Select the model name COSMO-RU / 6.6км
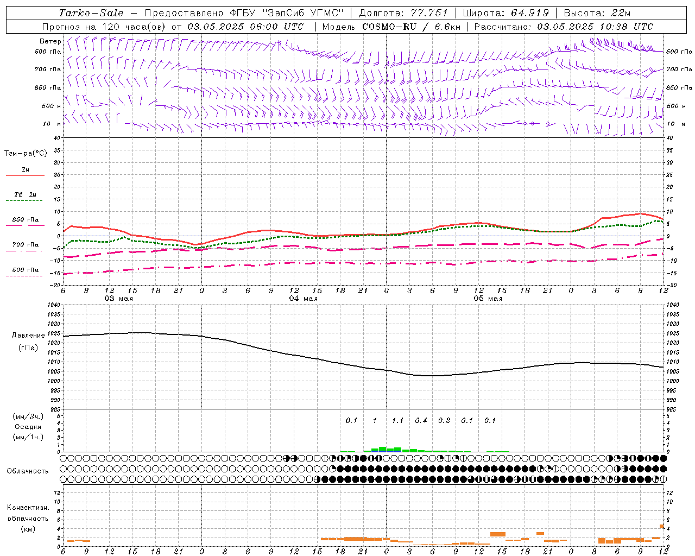Screen dimensions: 695x556 click(411, 27)
